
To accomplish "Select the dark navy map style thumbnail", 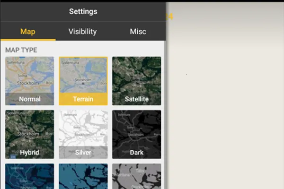I will click(x=29, y=176).
